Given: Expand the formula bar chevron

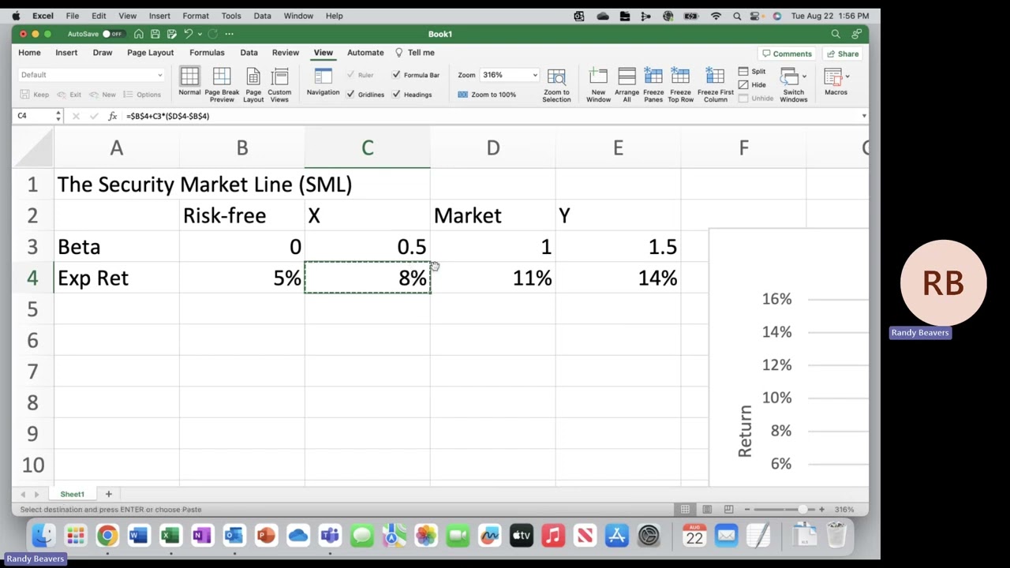Looking at the screenshot, I should click(863, 116).
